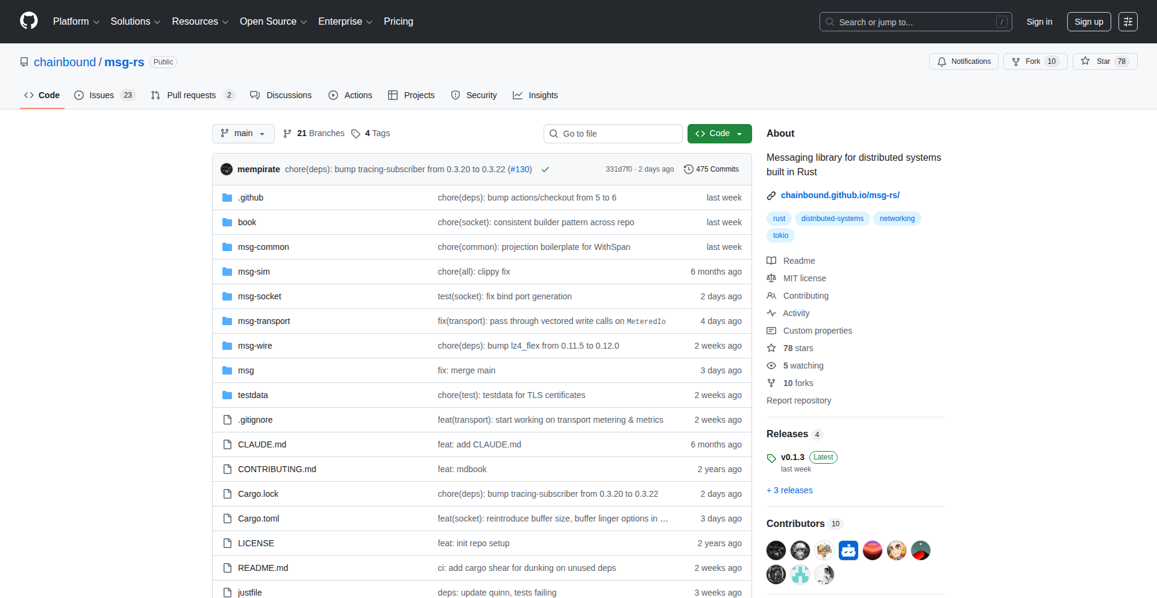1157x598 pixels.
Task: Click the repository bookmark icon next to chainbound
Action: [x=24, y=61]
